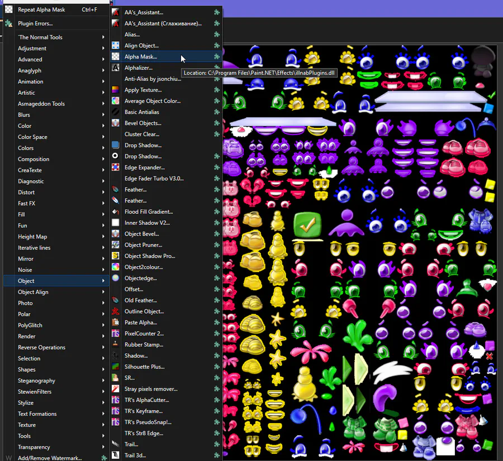Viewport: 503px width, 461px height.
Task: Open the Advanced effects submenu
Action: tap(56, 59)
